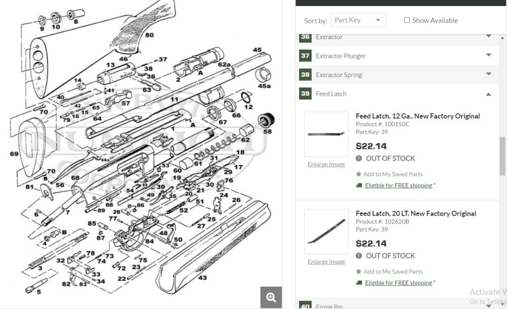Open the Sort by Part Key dropdown
Image resolution: width=507 pixels, height=309 pixels.
tap(358, 20)
